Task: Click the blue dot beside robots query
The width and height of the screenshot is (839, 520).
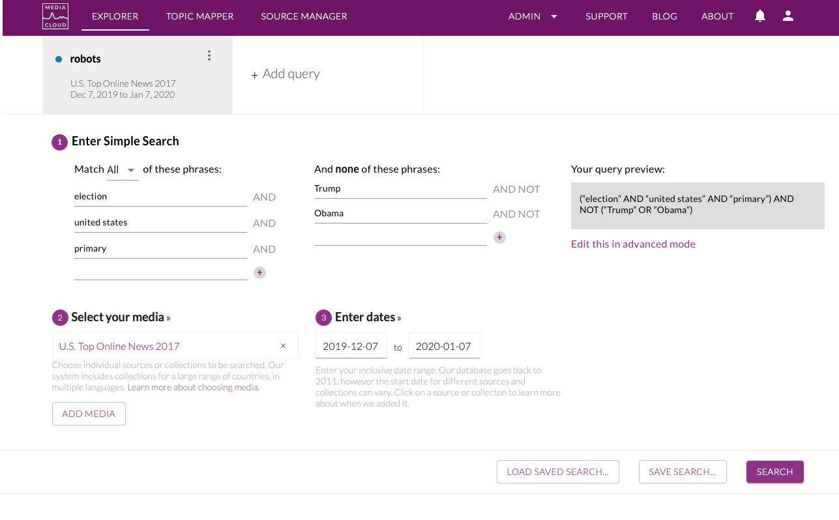Action: [x=59, y=59]
